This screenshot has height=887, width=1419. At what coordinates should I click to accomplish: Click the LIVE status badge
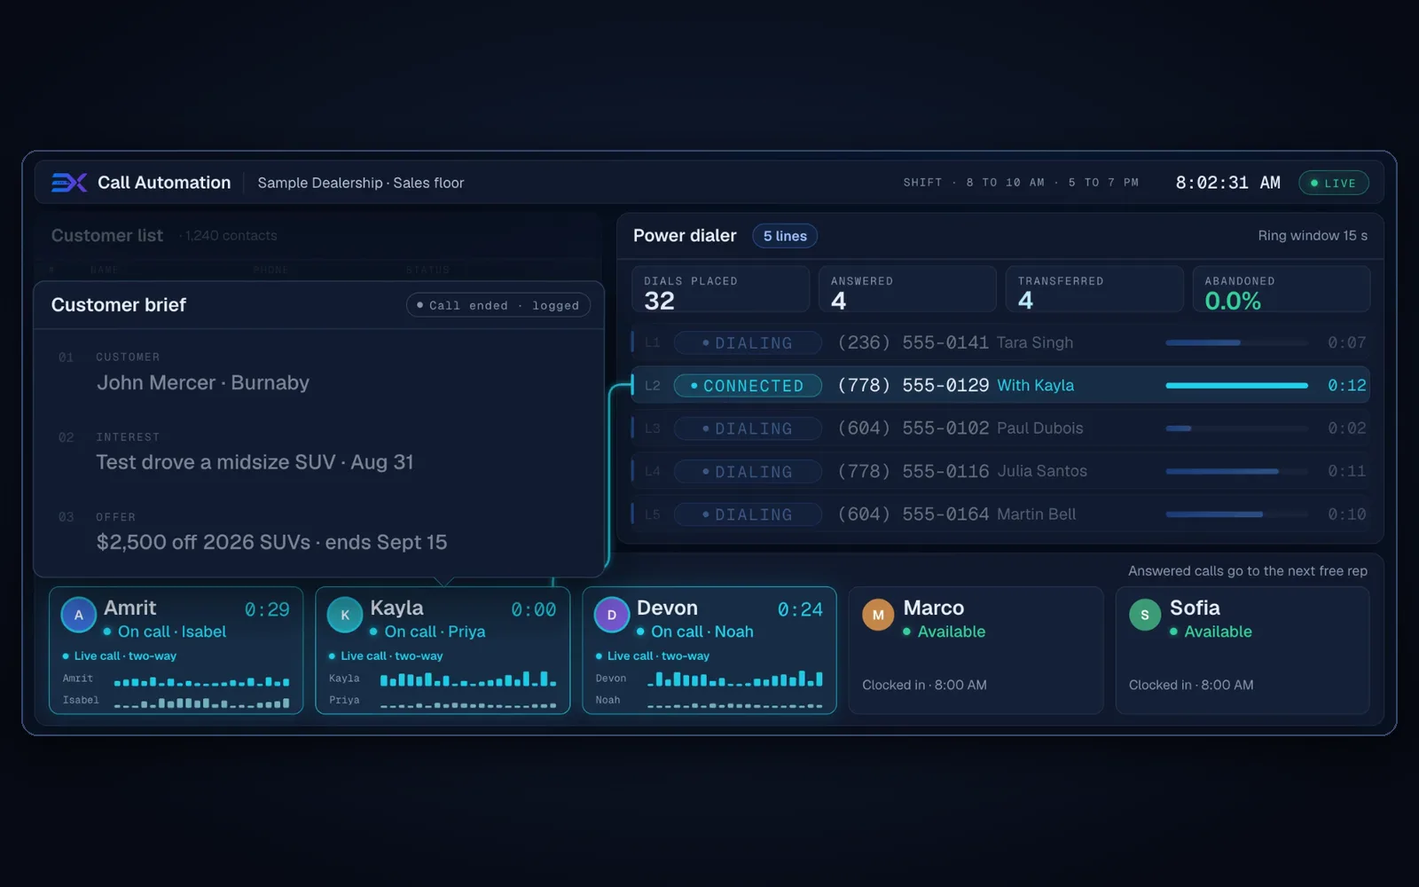click(1334, 183)
